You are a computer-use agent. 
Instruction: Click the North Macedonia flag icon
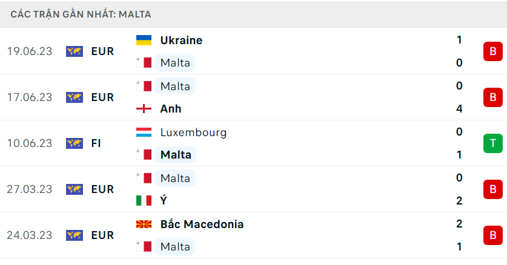tap(144, 224)
